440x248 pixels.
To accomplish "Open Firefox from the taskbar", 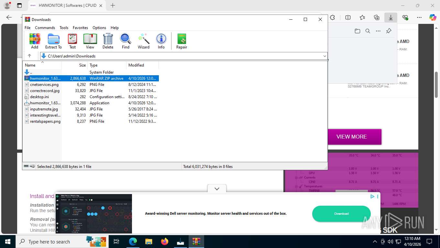I will [165, 242].
